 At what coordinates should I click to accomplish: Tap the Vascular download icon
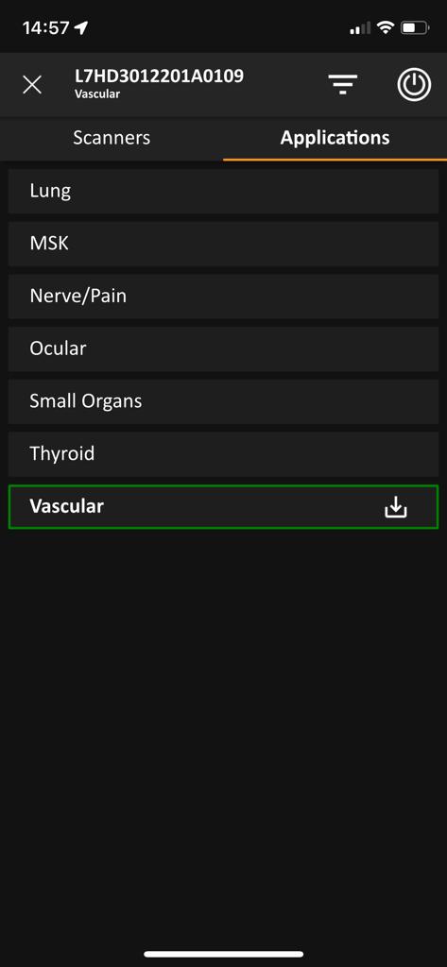point(396,507)
